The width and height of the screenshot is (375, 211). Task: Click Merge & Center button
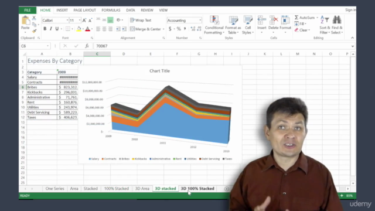click(146, 29)
